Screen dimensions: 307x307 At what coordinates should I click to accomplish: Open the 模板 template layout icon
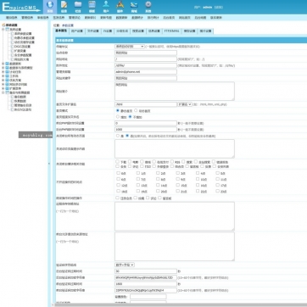click(x=92, y=4)
